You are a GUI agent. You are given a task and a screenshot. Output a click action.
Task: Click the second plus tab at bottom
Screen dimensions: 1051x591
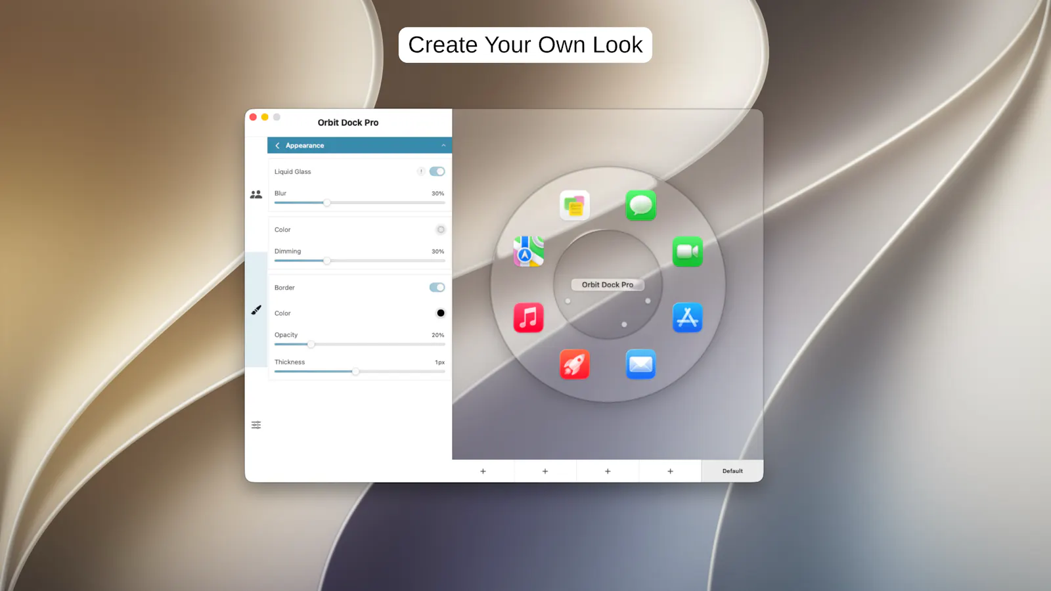[x=545, y=471]
